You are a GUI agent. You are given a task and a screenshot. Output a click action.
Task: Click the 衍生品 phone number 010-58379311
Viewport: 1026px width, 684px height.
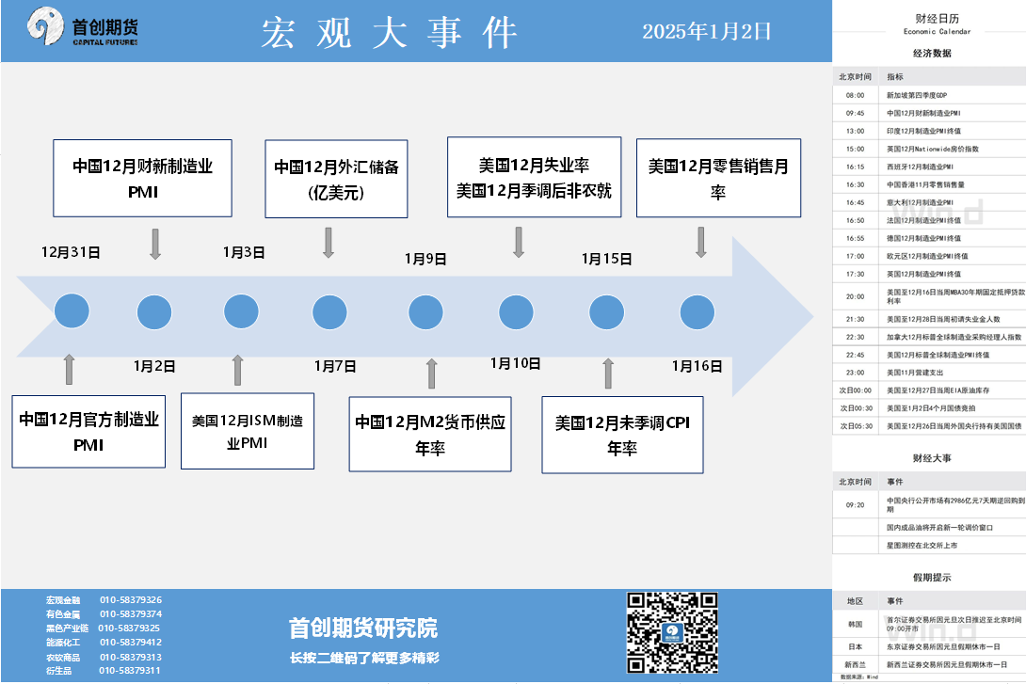[130, 670]
